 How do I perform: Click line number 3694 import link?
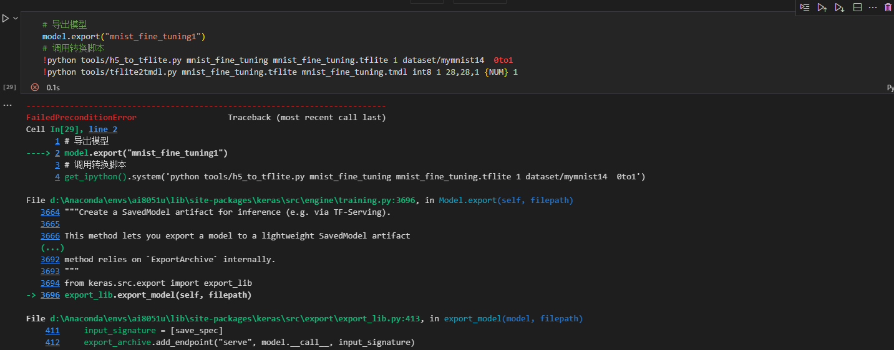(x=50, y=283)
